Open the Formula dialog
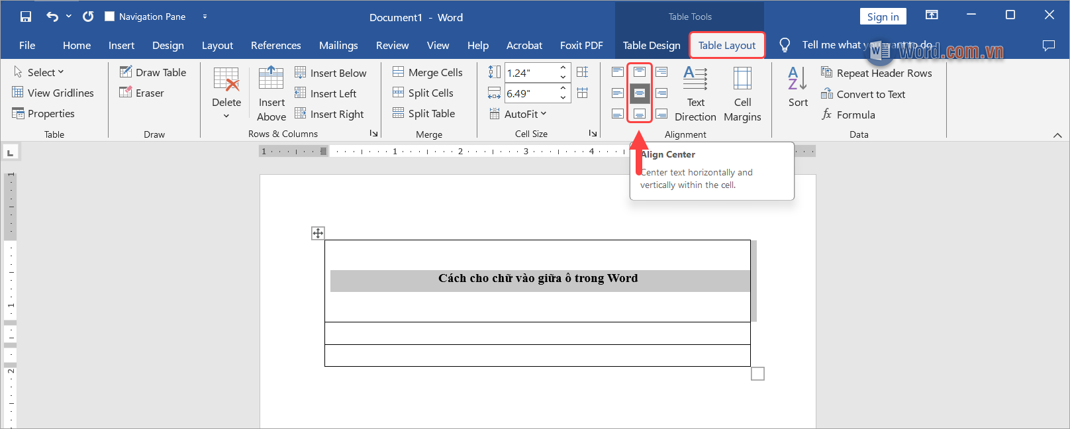The width and height of the screenshot is (1070, 429). pyautogui.click(x=848, y=115)
